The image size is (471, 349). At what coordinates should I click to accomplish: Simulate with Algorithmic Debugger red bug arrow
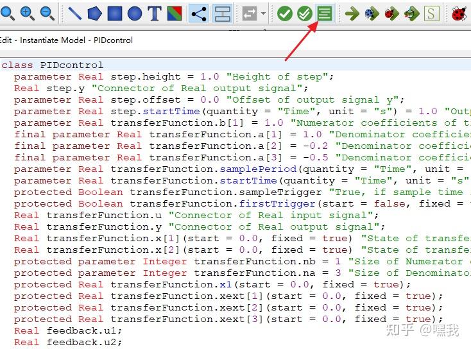pos(391,13)
